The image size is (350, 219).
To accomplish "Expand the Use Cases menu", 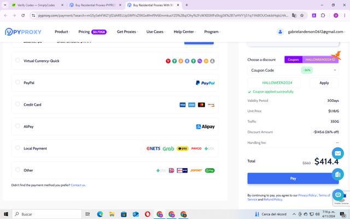I will coord(155,32).
